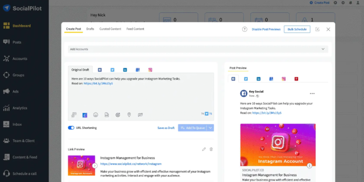The image size is (364, 182).
Task: Click the comment icon in editor toolbar
Action: tap(140, 115)
